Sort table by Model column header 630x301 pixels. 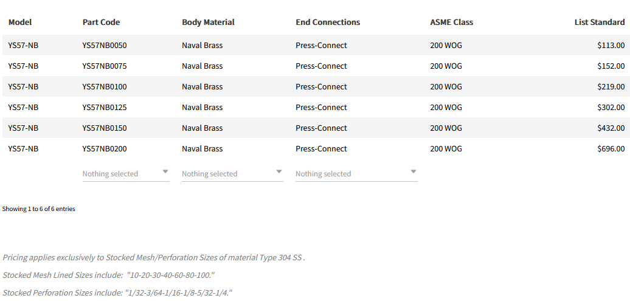[20, 22]
